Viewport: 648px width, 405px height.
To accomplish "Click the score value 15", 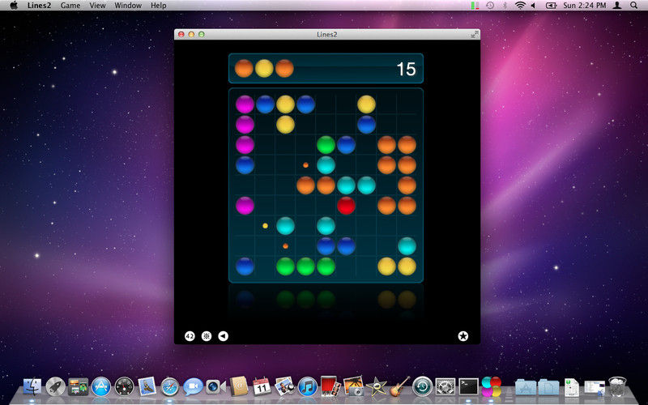I will (406, 69).
